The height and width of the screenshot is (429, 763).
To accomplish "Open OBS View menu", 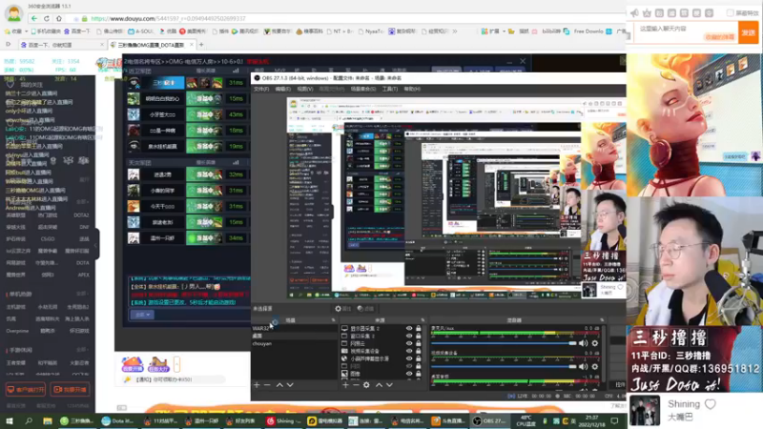I will click(x=305, y=89).
